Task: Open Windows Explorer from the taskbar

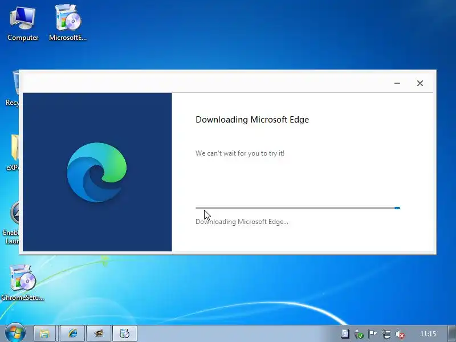Action: click(45, 333)
